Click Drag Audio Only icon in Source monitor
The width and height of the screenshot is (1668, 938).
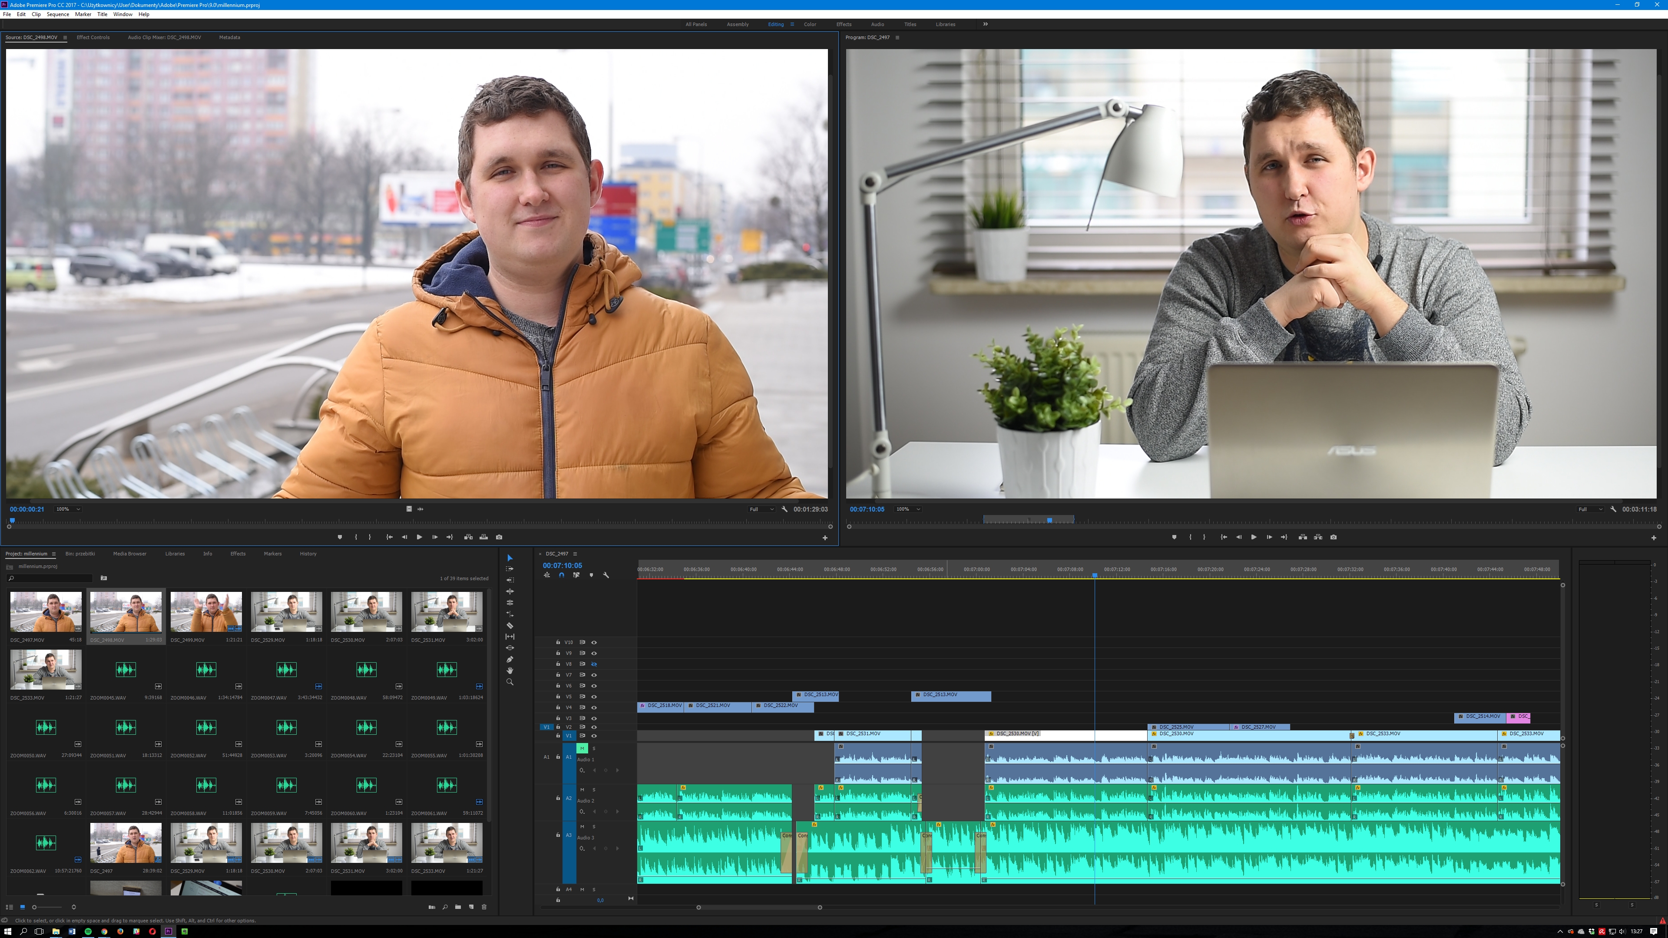coord(420,509)
